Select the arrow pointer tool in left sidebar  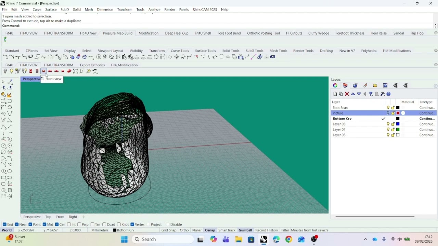coord(3,82)
